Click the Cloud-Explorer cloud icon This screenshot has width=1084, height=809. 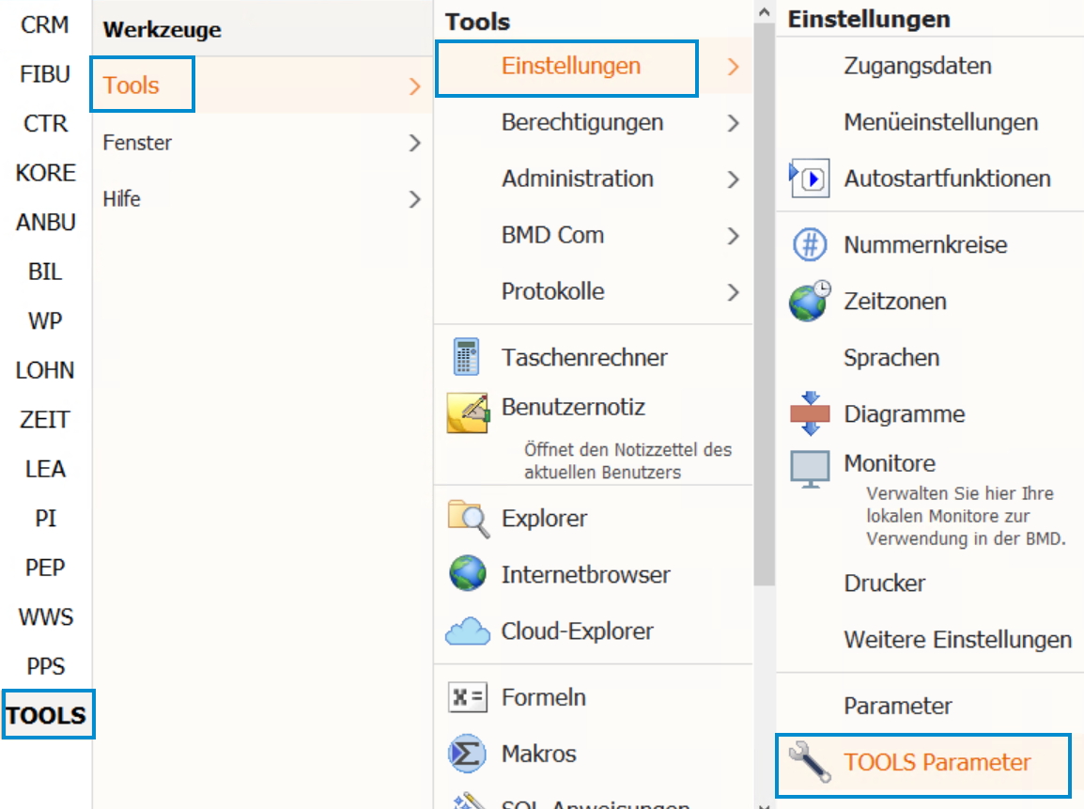[x=468, y=630]
